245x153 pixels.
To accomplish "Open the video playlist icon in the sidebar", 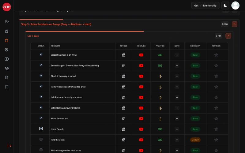I will click(7, 59).
